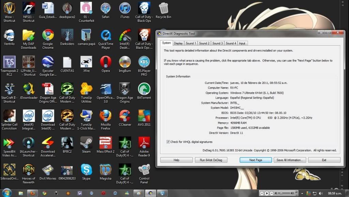Select the Recycle Bin icon

(x=163, y=11)
